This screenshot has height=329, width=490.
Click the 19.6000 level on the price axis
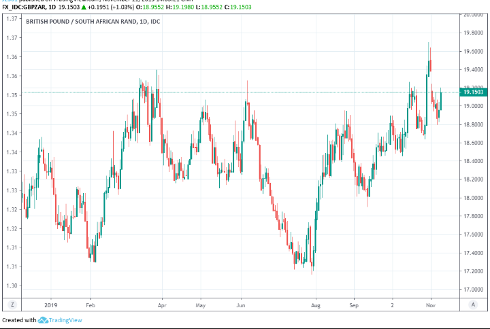coord(473,51)
